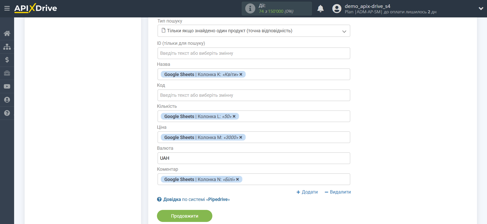487x224 pixels.
Task: Open the hamburger menu
Action: tap(7, 8)
